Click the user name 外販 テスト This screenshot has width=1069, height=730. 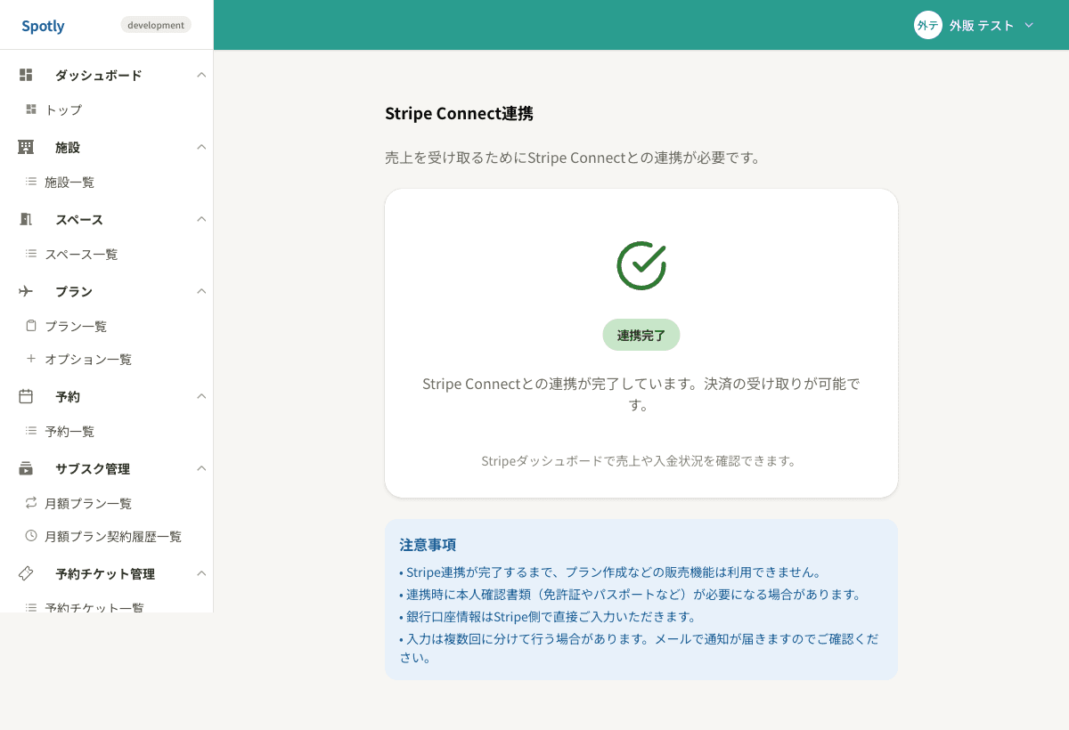click(982, 25)
